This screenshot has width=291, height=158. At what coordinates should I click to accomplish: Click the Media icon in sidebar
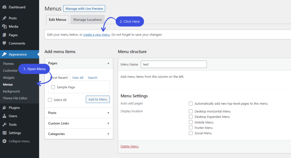pyautogui.click(x=5, y=26)
